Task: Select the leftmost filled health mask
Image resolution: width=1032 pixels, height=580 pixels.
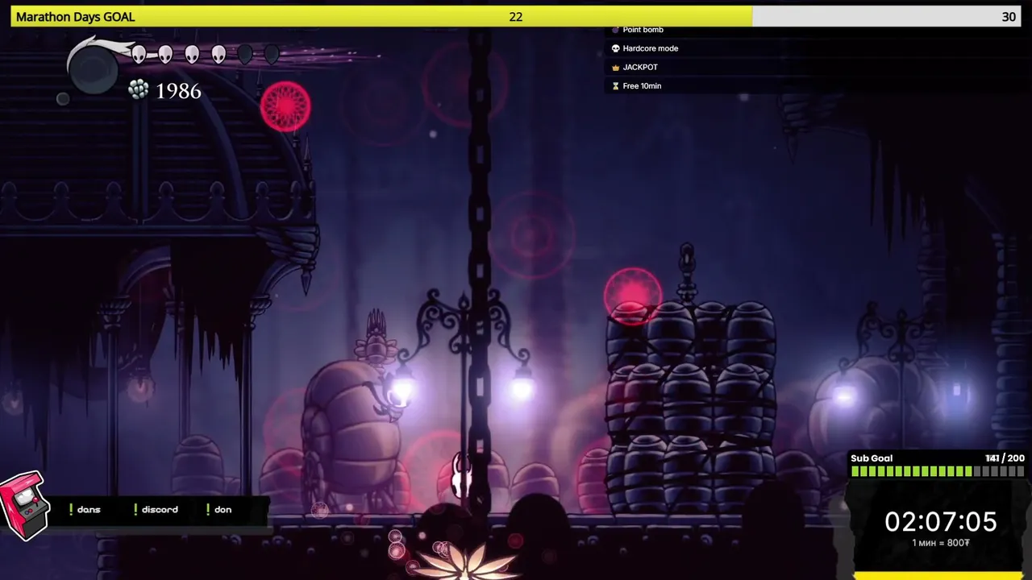Action: tap(139, 54)
